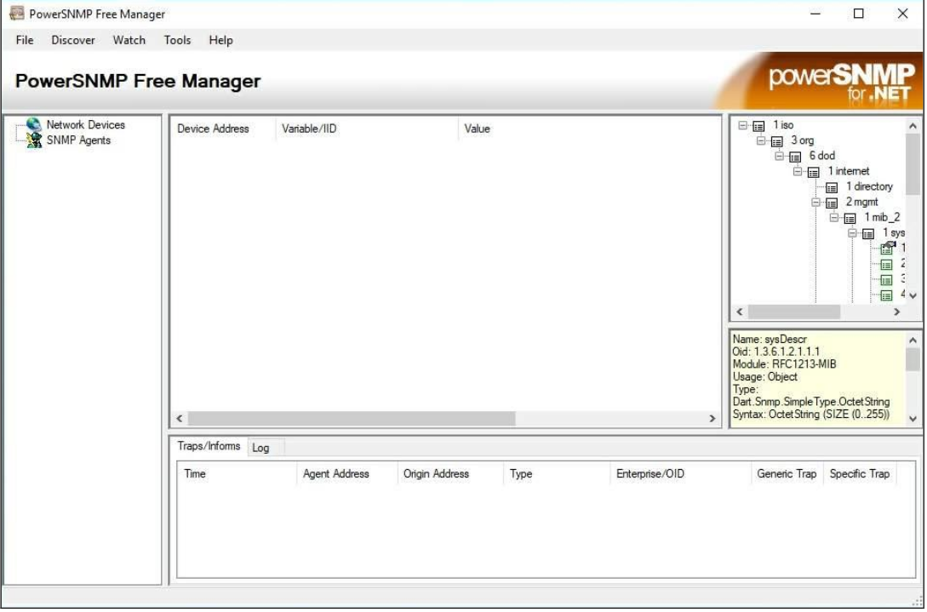Sort by the Time column header
This screenshot has height=612, width=927.
(237, 474)
